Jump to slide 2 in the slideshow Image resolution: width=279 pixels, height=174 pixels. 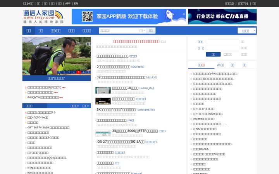[x=64, y=72]
